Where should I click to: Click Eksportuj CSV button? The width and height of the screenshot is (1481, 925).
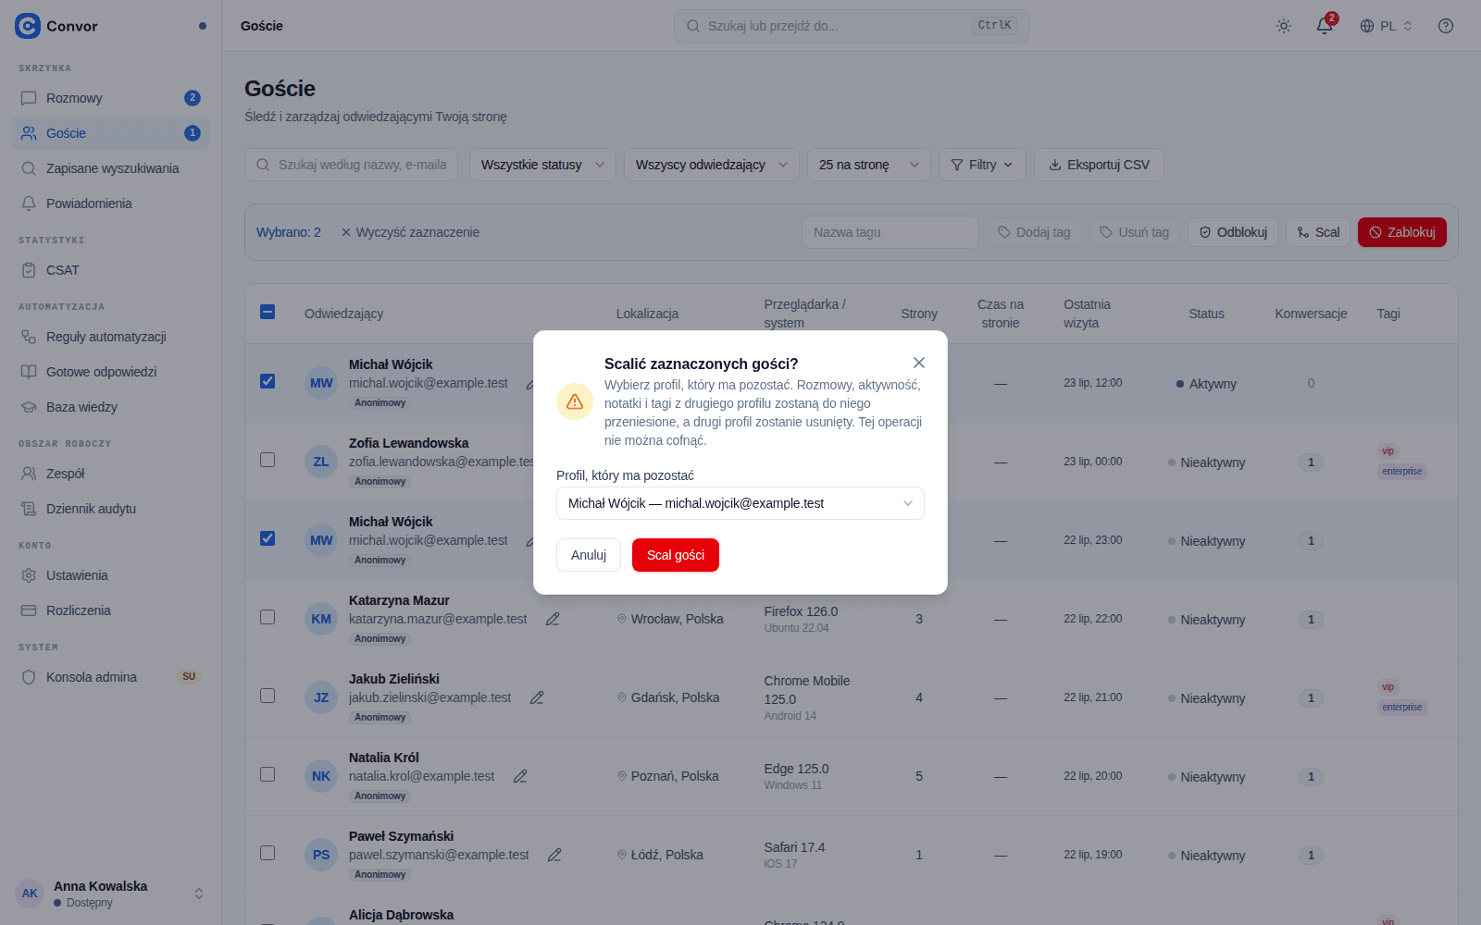point(1099,165)
